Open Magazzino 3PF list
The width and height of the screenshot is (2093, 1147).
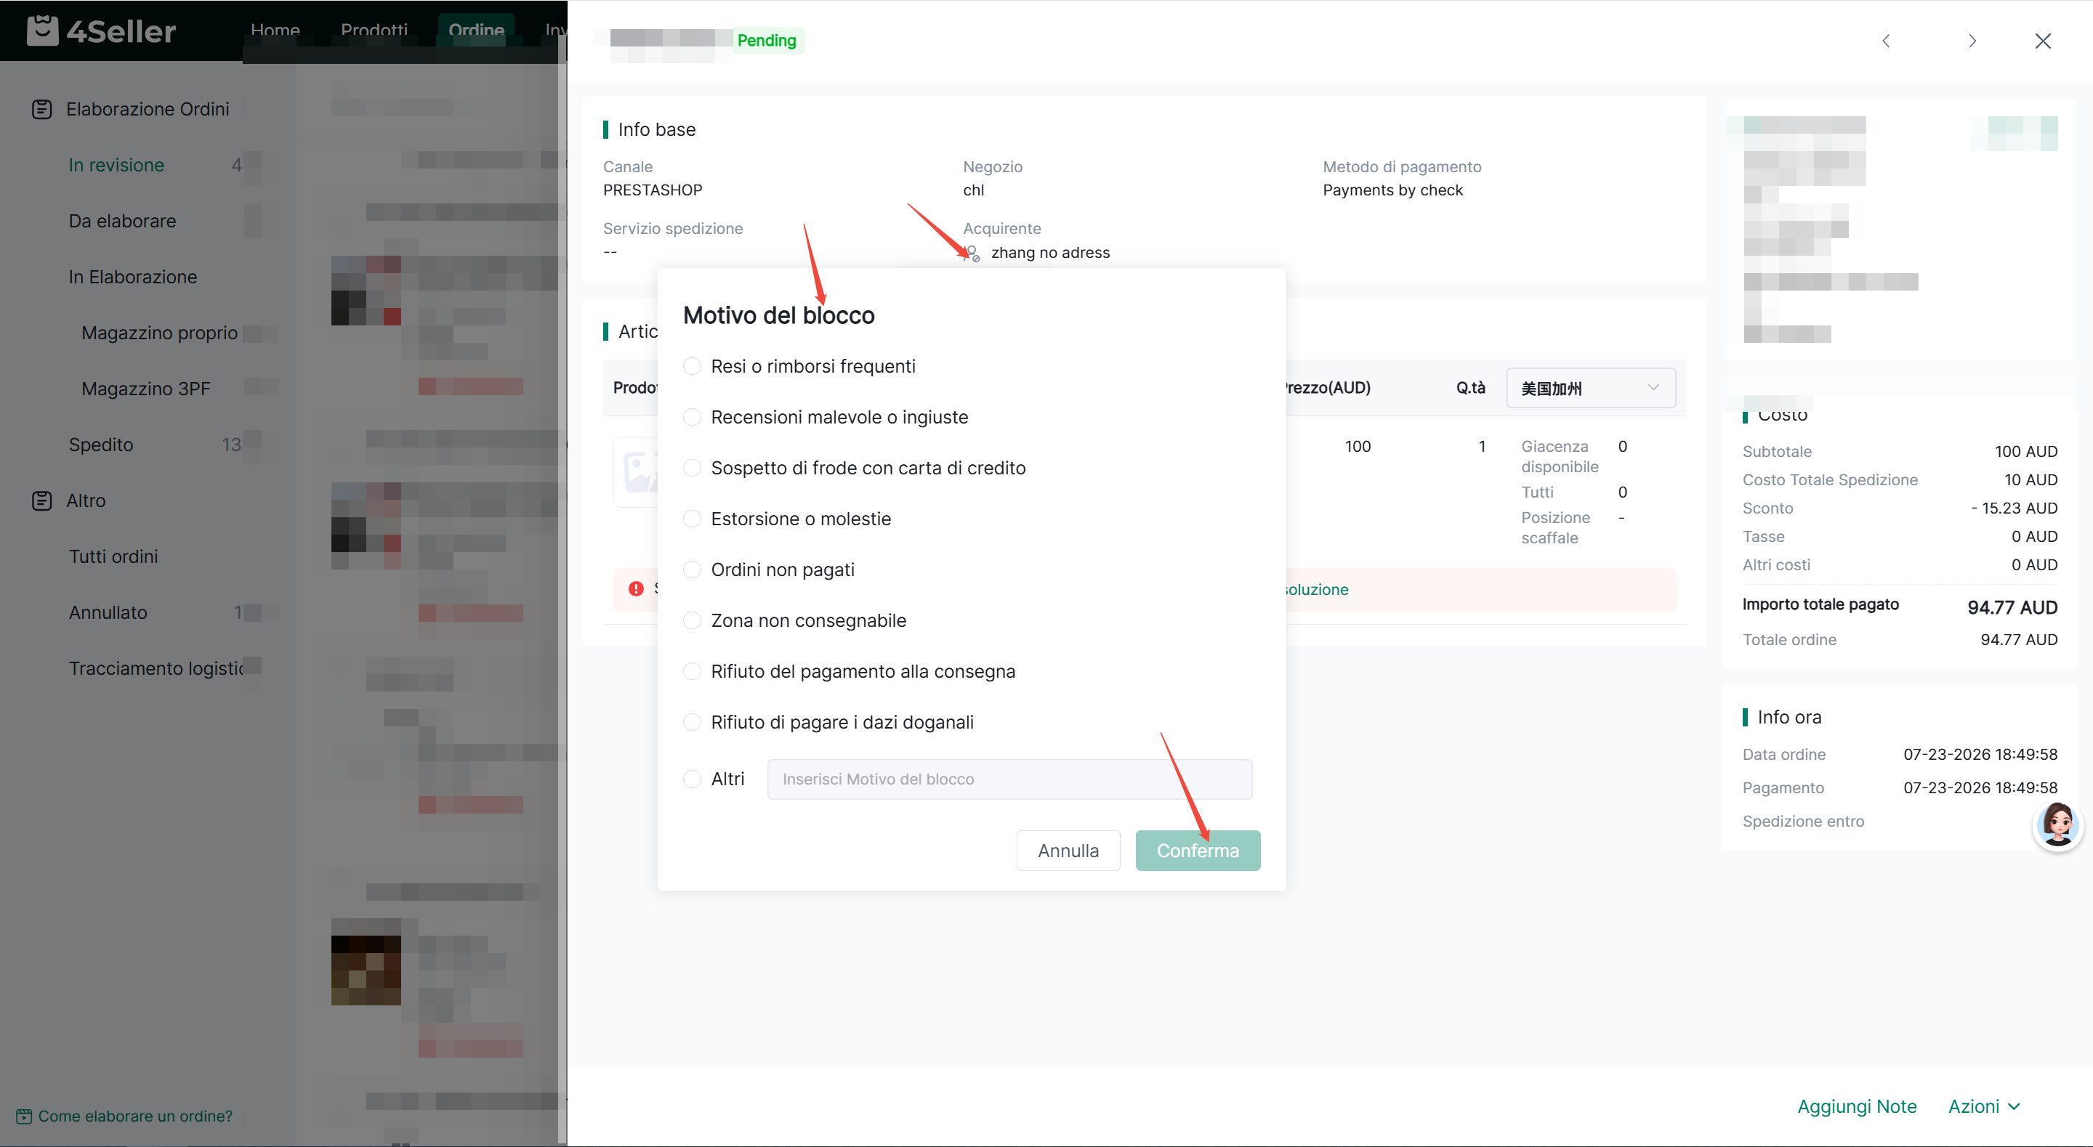click(145, 389)
